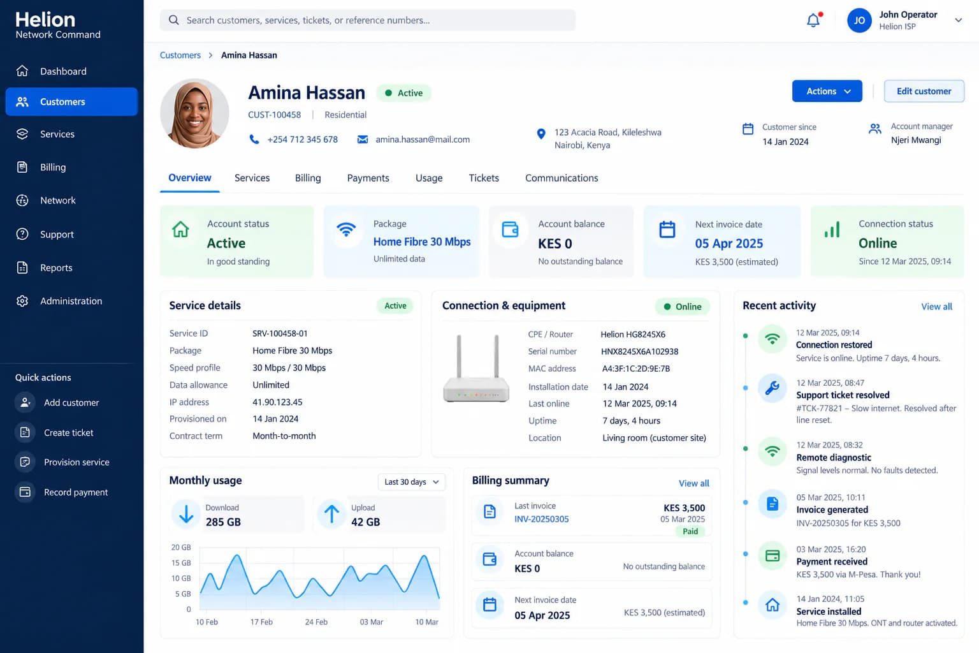Click the IP address value 41.90.123.45
The height and width of the screenshot is (653, 979).
click(x=277, y=402)
